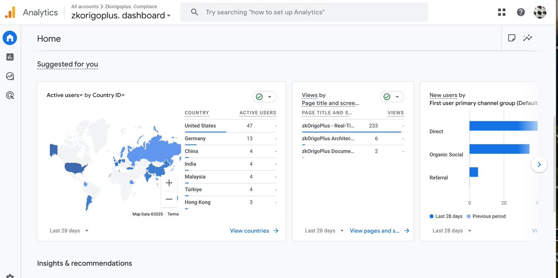558x278 pixels.
Task: Select the Germany row
Action: pyautogui.click(x=230, y=138)
